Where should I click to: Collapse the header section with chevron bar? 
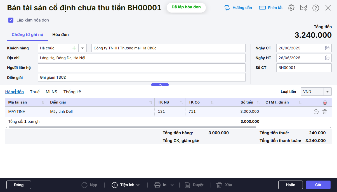tap(160, 85)
